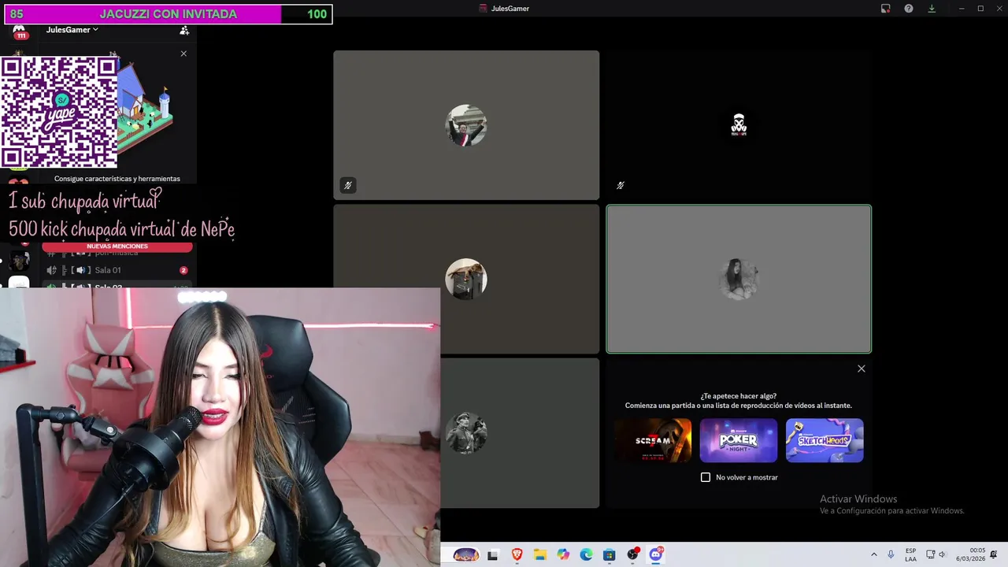Open Copilot from the taskbar

[x=563, y=555]
